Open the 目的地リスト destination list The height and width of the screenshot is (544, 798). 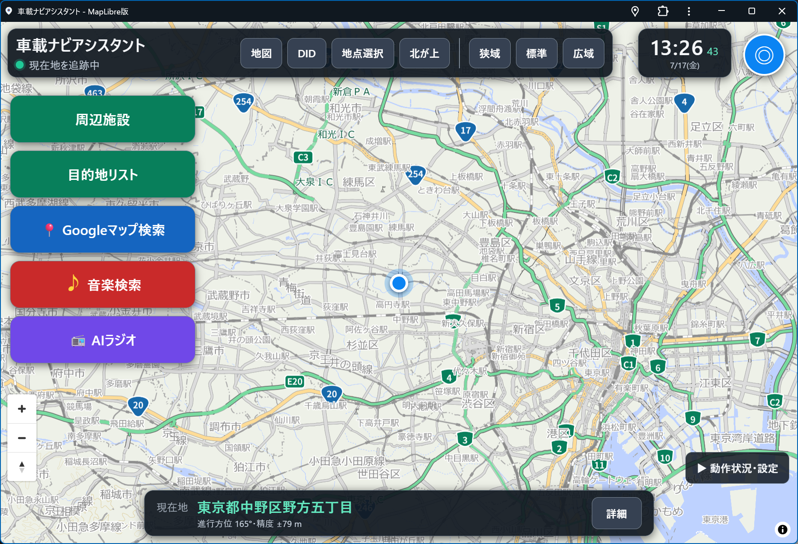[102, 175]
